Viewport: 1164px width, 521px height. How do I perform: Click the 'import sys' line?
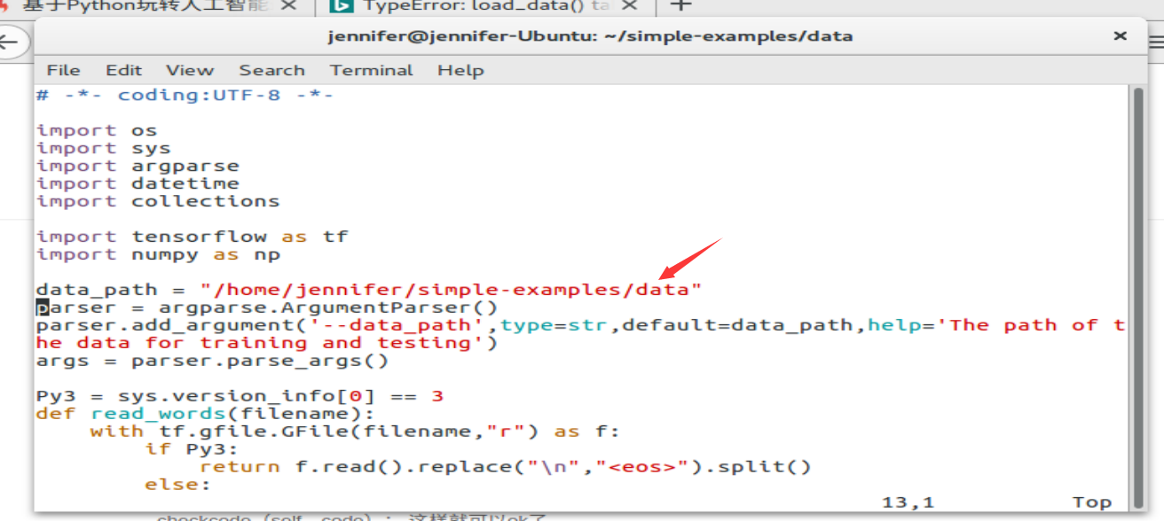tap(104, 148)
